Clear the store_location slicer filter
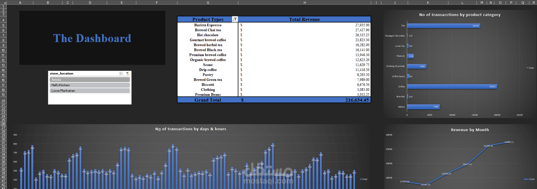 click(128, 74)
